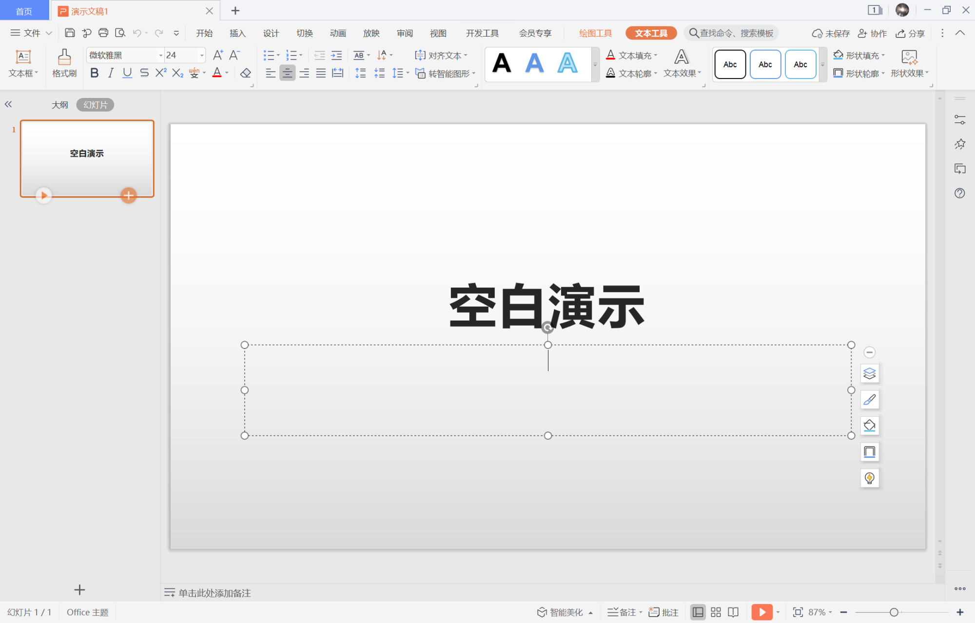Viewport: 975px width, 623px height.
Task: Switch to the 设计 ribbon tab
Action: click(x=271, y=33)
